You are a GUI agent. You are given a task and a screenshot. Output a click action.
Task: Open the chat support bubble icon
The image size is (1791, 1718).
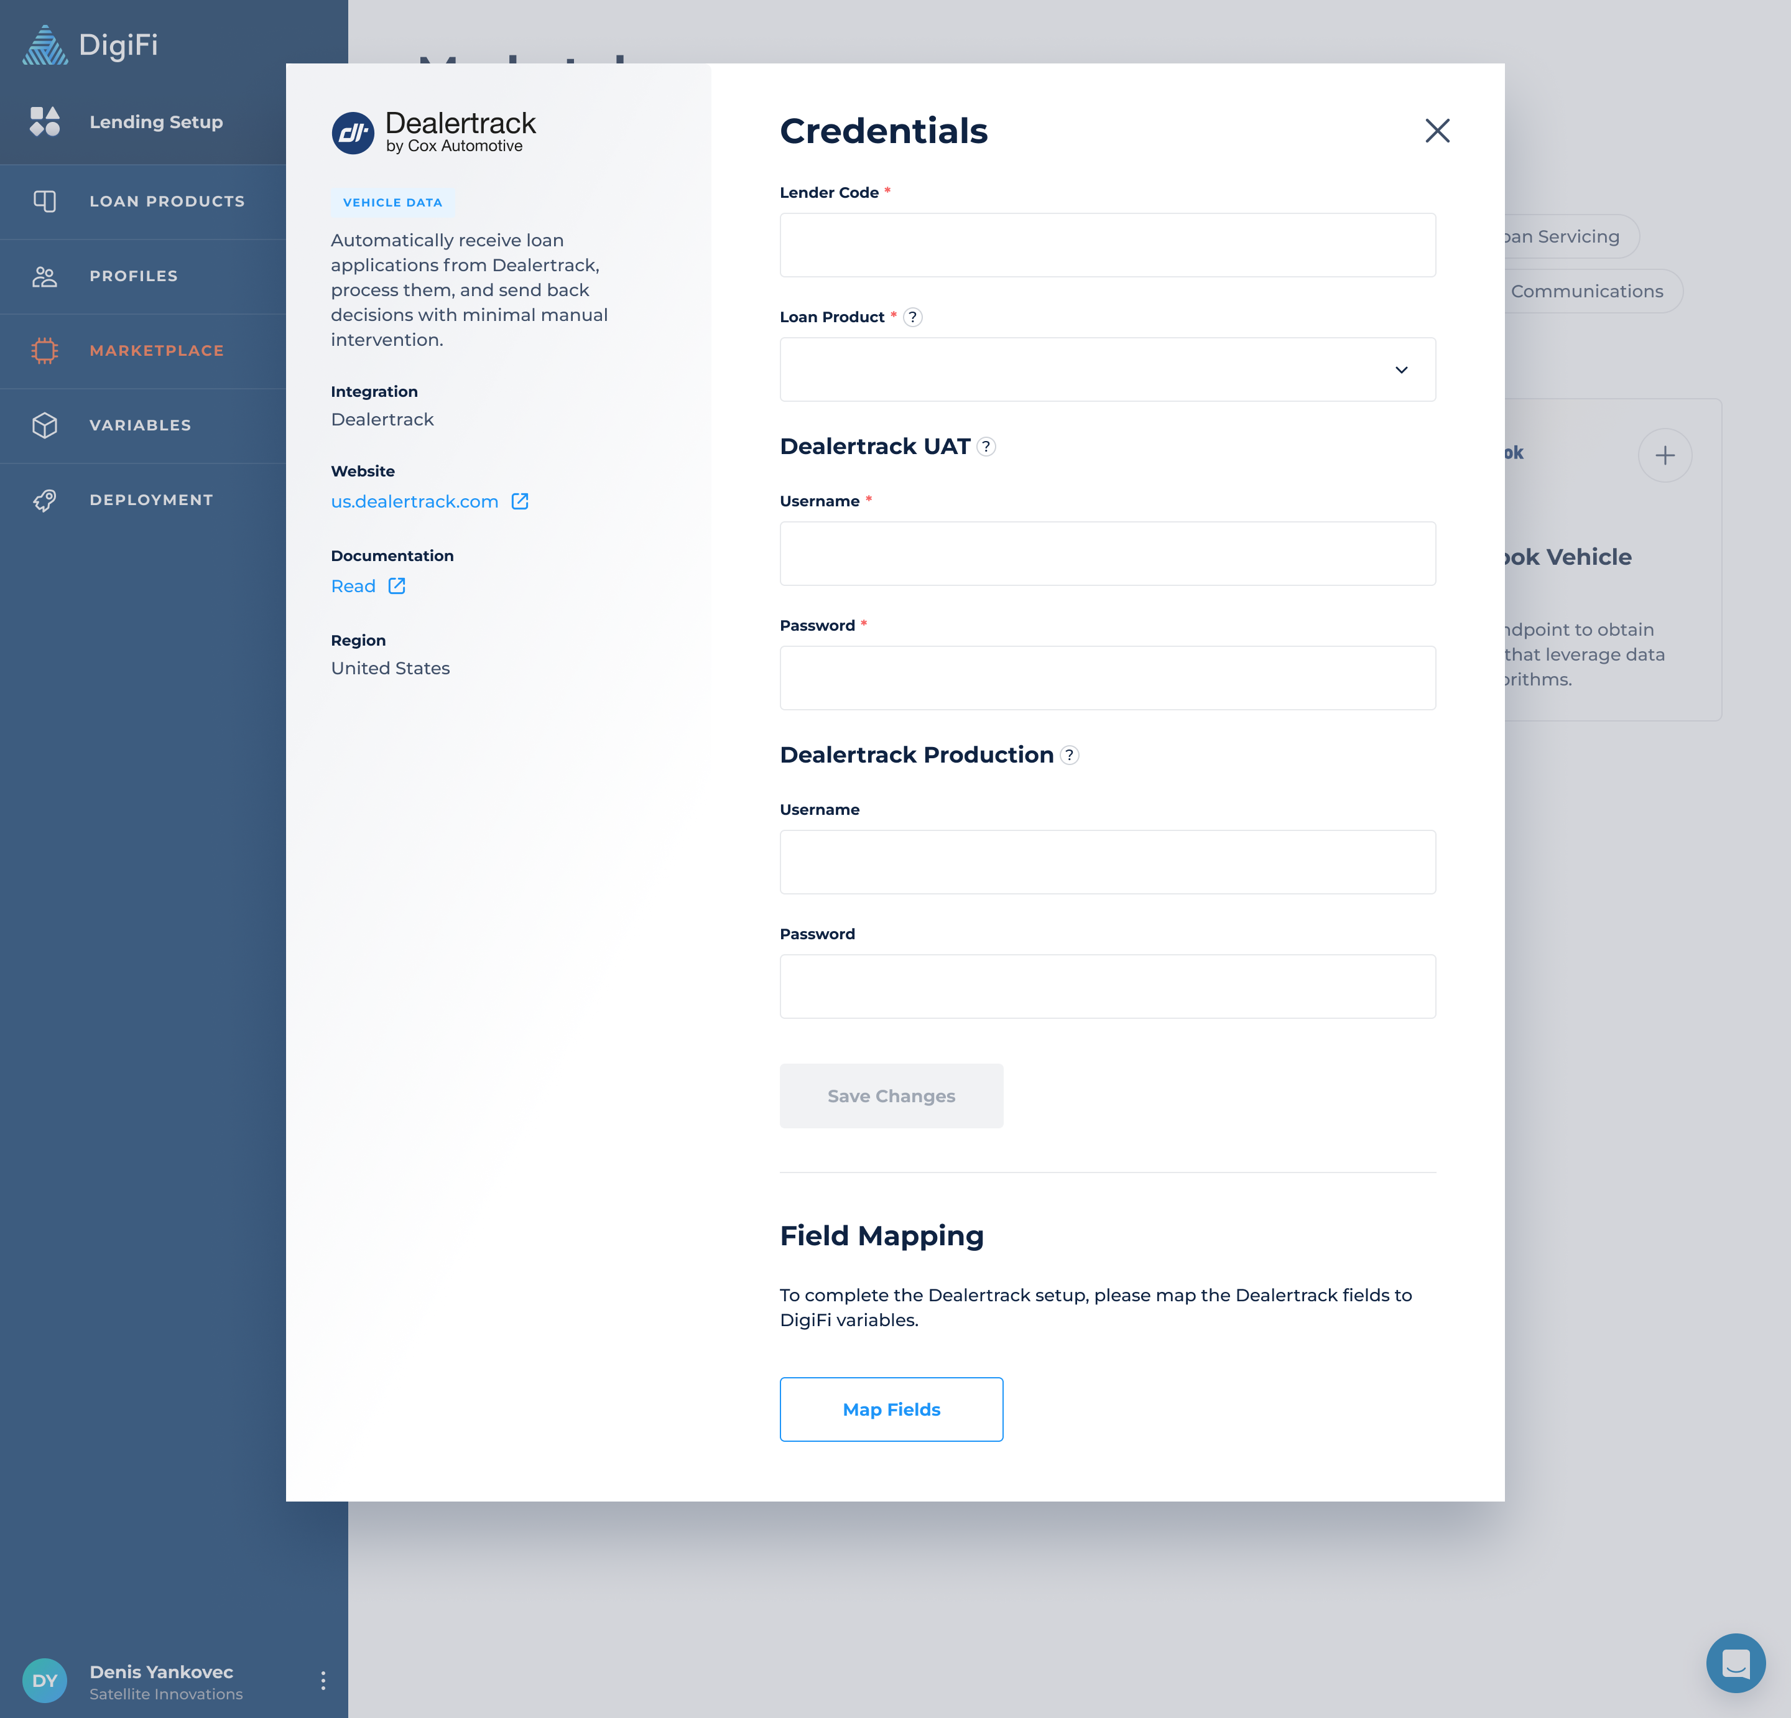pyautogui.click(x=1735, y=1662)
